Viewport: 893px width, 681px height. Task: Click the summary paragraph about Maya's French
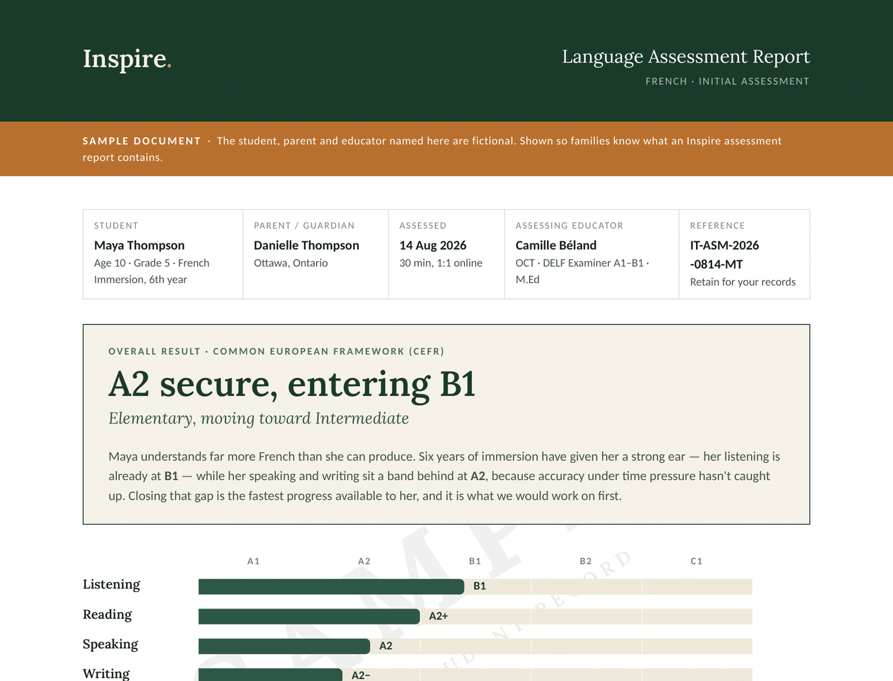[444, 476]
